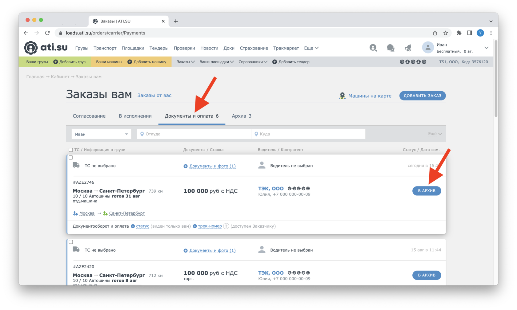The image size is (517, 310).
Task: Click the Главная breadcrumb link
Action: pyautogui.click(x=35, y=77)
